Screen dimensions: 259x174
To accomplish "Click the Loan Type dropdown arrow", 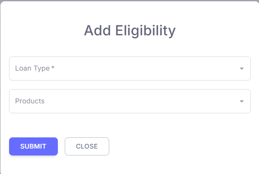I will [242, 68].
